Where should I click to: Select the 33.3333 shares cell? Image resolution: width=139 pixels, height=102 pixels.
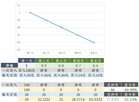(95, 99)
